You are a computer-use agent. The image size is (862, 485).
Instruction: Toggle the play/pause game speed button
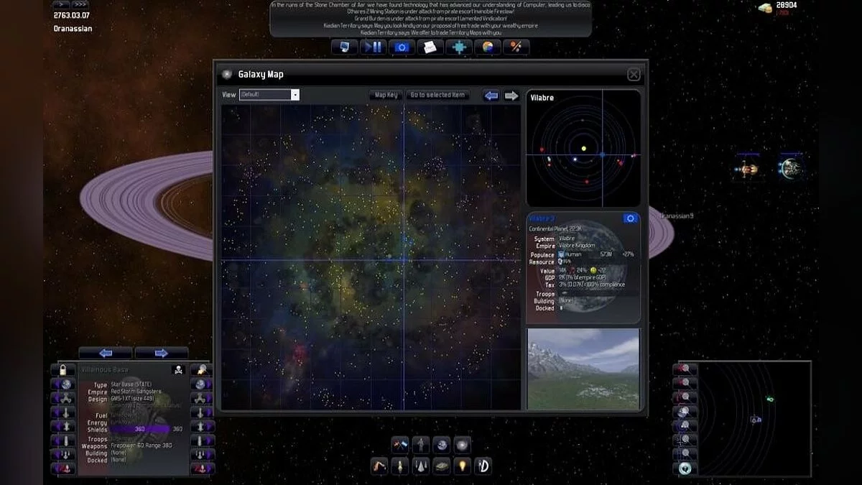374,47
